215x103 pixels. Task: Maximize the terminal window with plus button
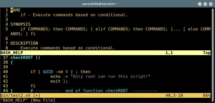(x=205, y=4)
